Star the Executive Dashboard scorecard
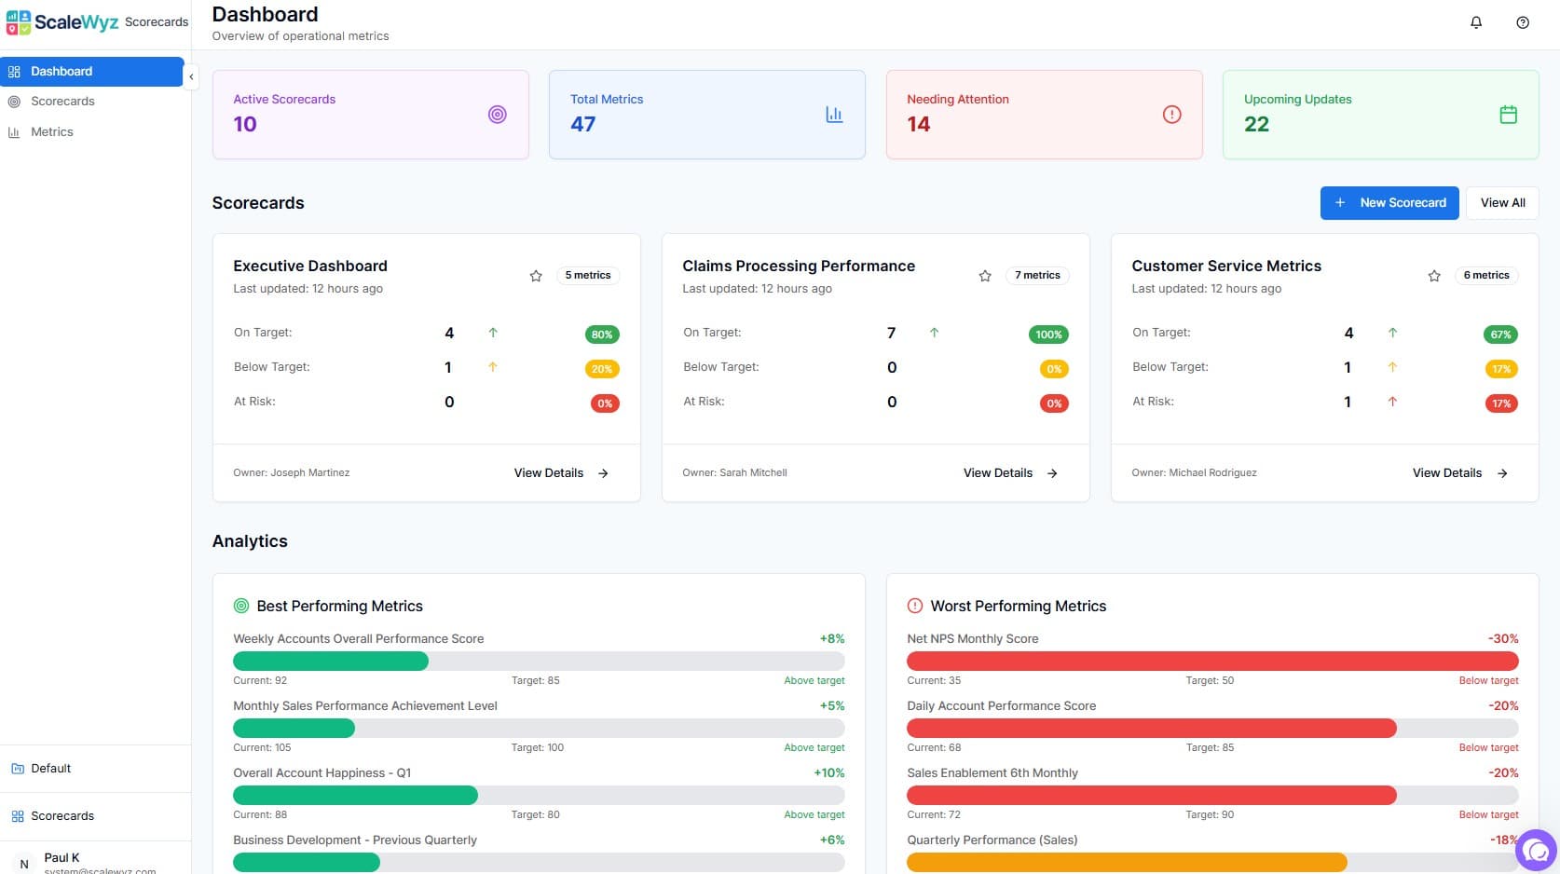 pos(536,276)
